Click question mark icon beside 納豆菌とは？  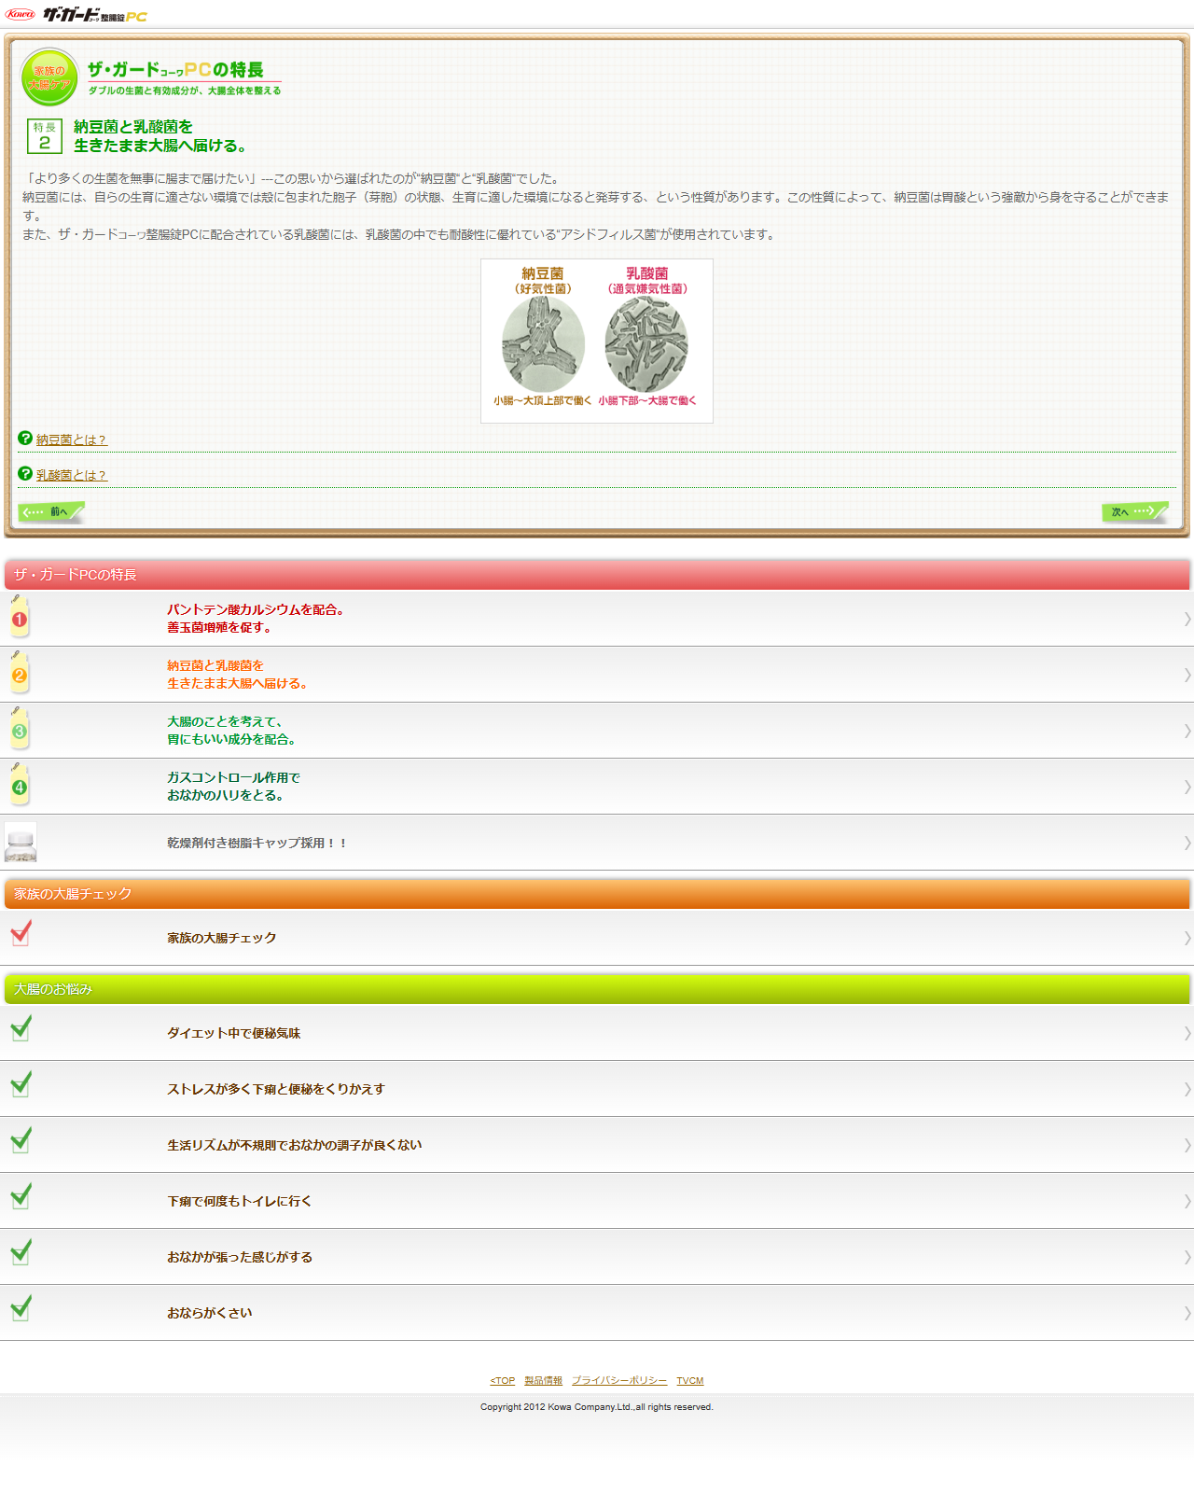25,439
